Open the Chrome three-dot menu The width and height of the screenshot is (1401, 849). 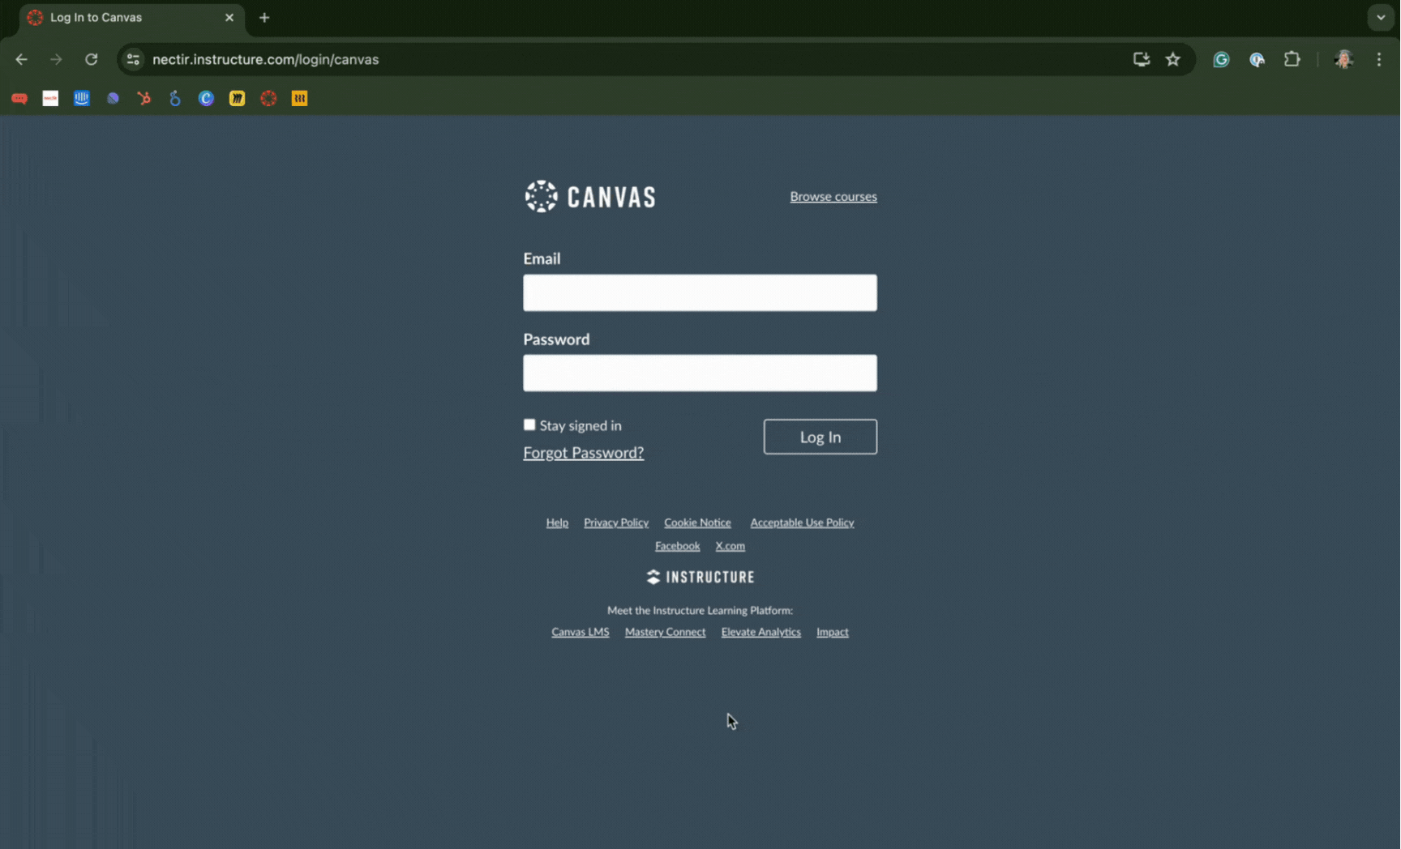click(1379, 59)
